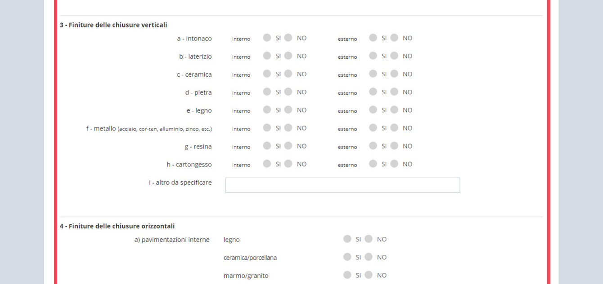Screen dimensions: 603x284
Task: Mark NO for ceramica esterno
Action: tap(394, 74)
